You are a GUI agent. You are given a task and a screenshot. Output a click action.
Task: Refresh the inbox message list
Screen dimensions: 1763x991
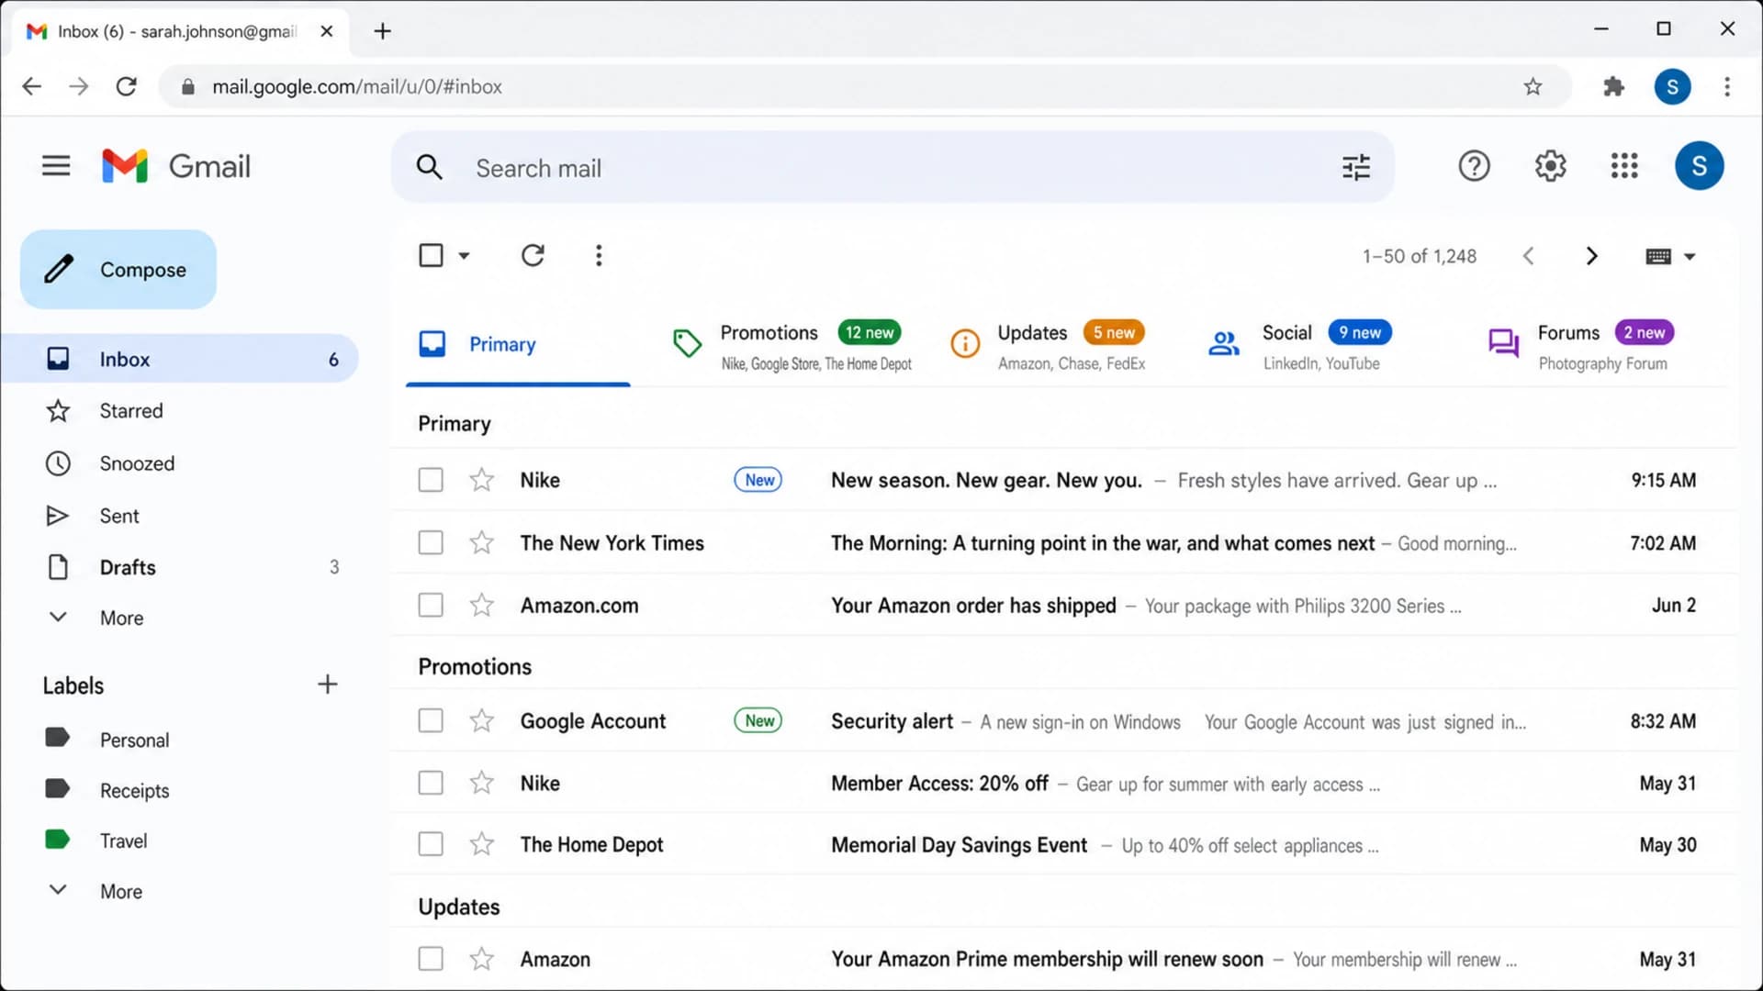(x=533, y=255)
